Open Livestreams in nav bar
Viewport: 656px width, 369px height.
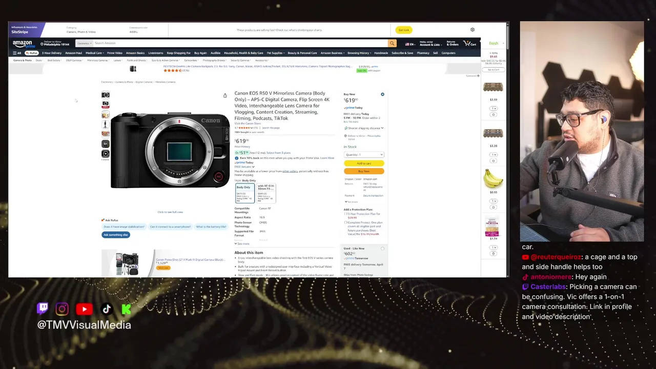pyautogui.click(x=155, y=53)
